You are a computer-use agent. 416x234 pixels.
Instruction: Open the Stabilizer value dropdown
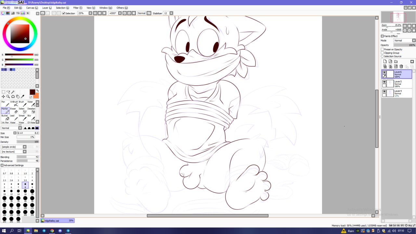(x=171, y=13)
